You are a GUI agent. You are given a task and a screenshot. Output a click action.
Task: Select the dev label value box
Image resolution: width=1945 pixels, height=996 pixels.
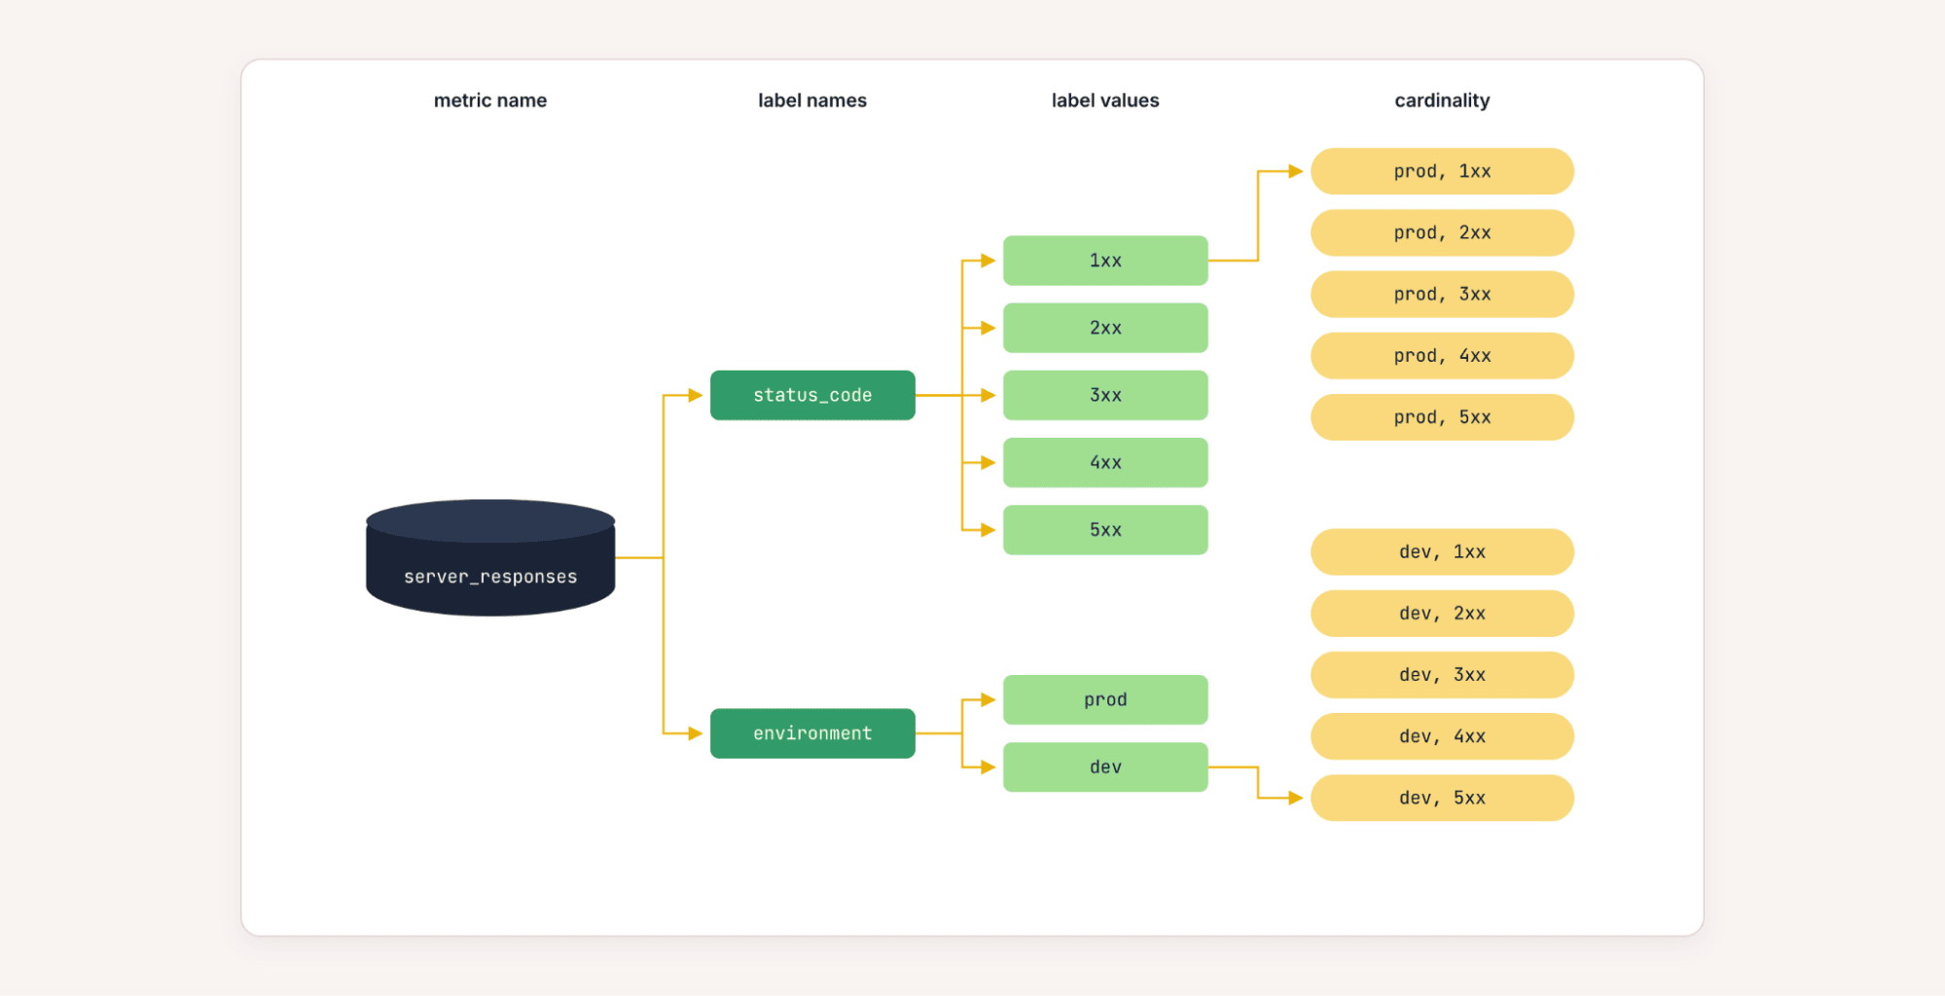click(x=1105, y=767)
